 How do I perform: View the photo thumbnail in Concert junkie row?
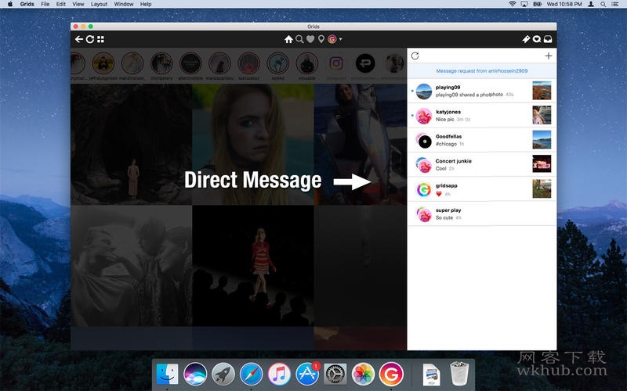click(x=542, y=164)
